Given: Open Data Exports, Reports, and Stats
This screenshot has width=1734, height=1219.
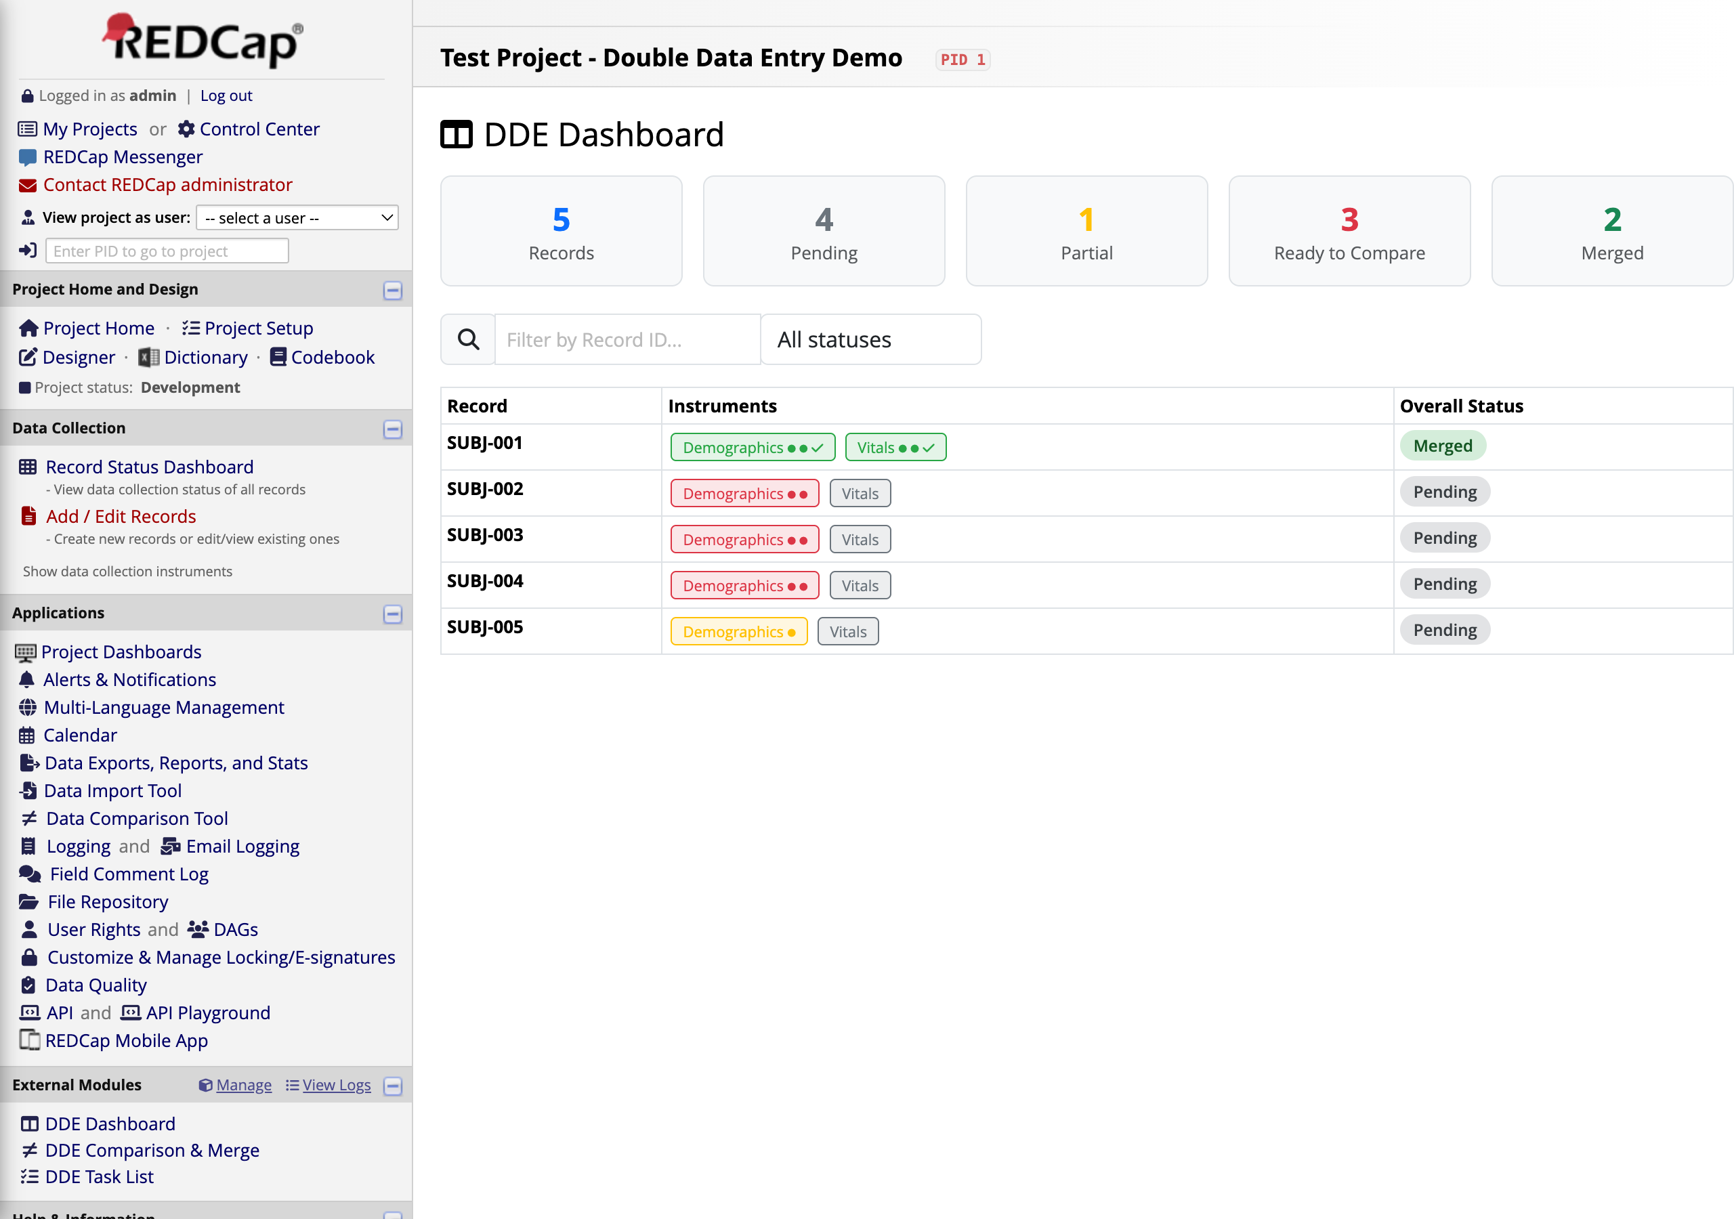Looking at the screenshot, I should (176, 762).
